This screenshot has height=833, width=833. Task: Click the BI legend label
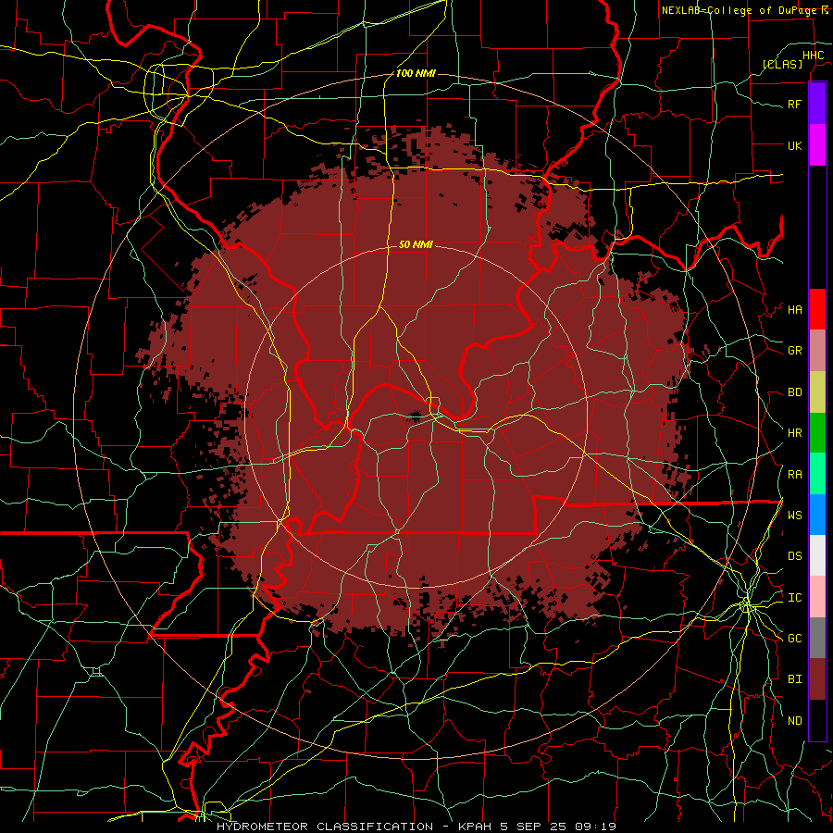(x=794, y=679)
